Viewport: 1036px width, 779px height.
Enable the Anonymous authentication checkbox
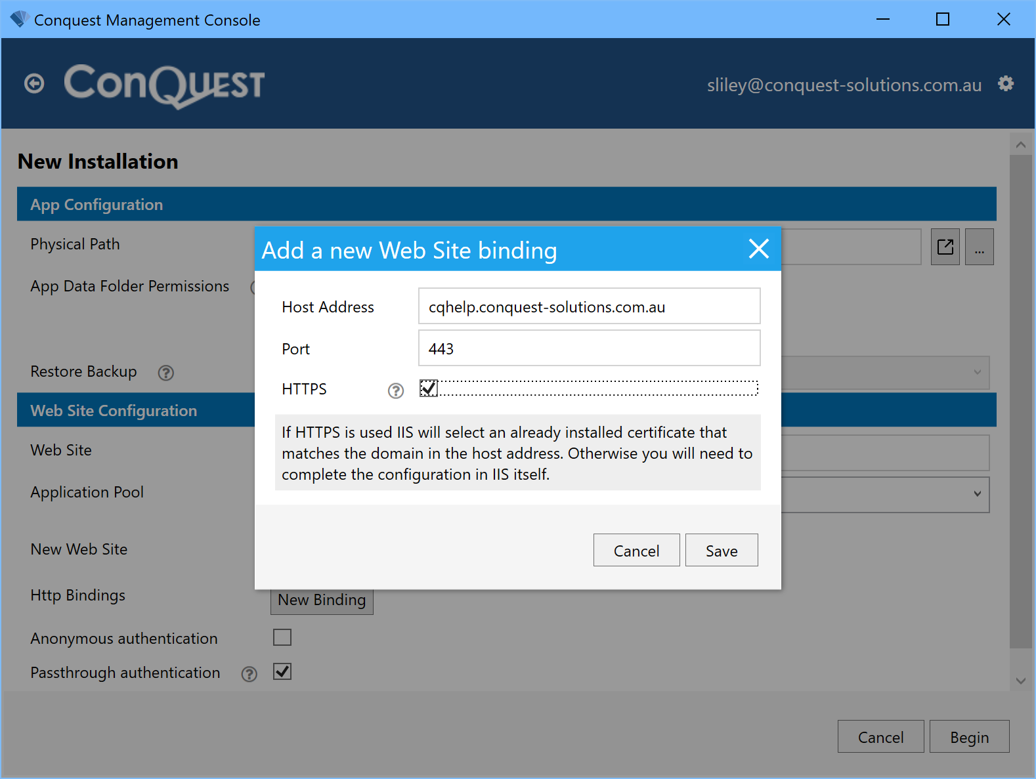(x=282, y=637)
